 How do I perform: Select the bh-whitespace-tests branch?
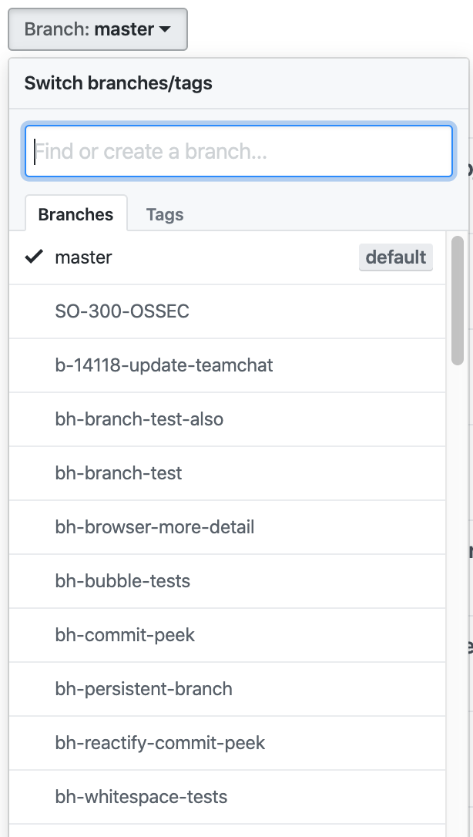click(141, 797)
